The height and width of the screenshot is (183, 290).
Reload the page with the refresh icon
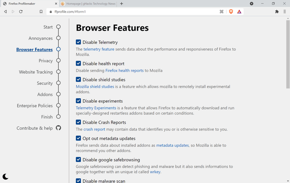[x=21, y=12]
